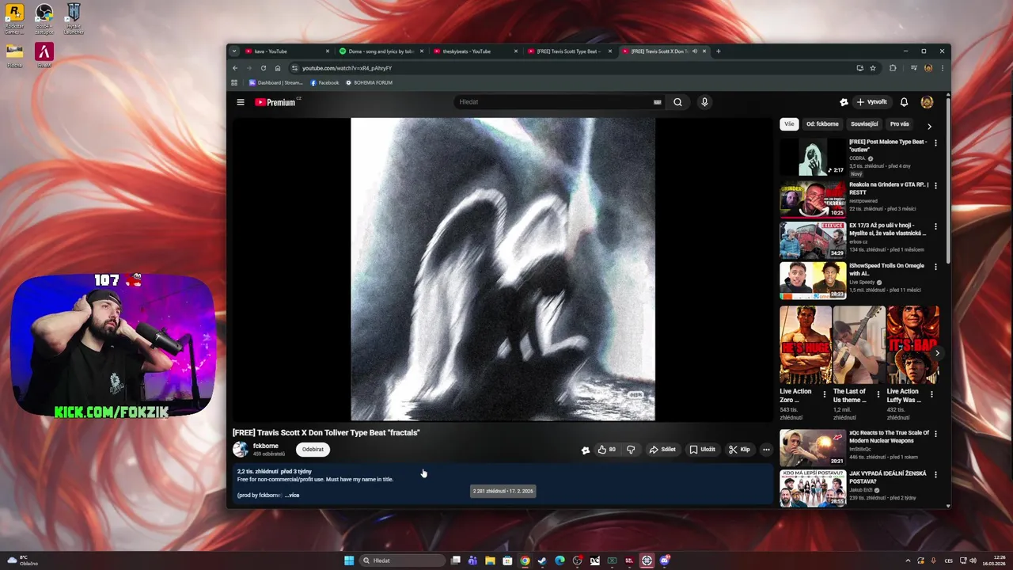Mute the playing tab via speaker icon
The width and height of the screenshot is (1013, 570).
point(694,51)
